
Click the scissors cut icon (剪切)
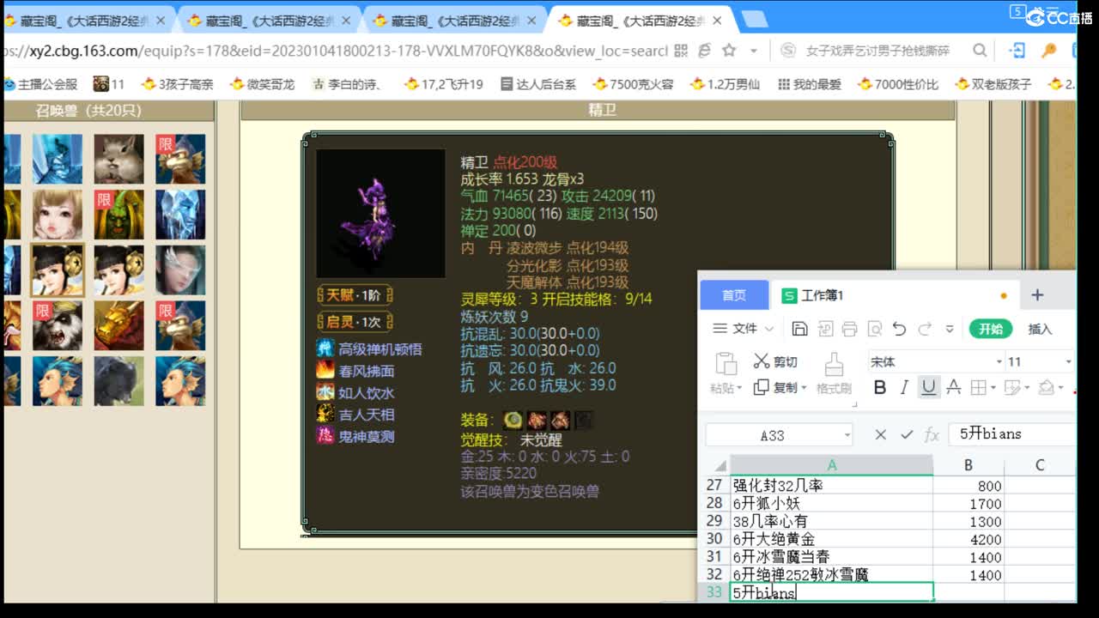(x=762, y=361)
